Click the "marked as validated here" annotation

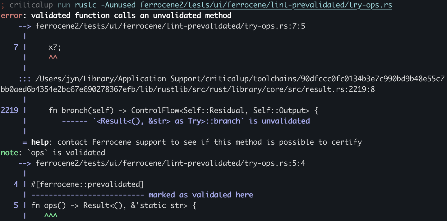coord(201,195)
